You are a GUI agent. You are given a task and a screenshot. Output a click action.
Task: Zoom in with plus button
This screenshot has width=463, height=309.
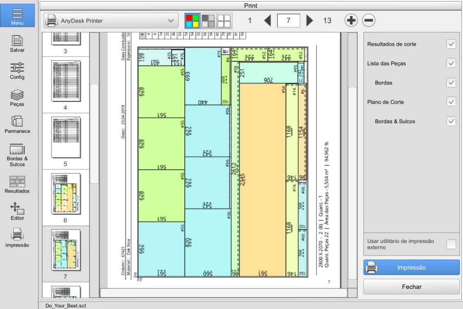351,21
